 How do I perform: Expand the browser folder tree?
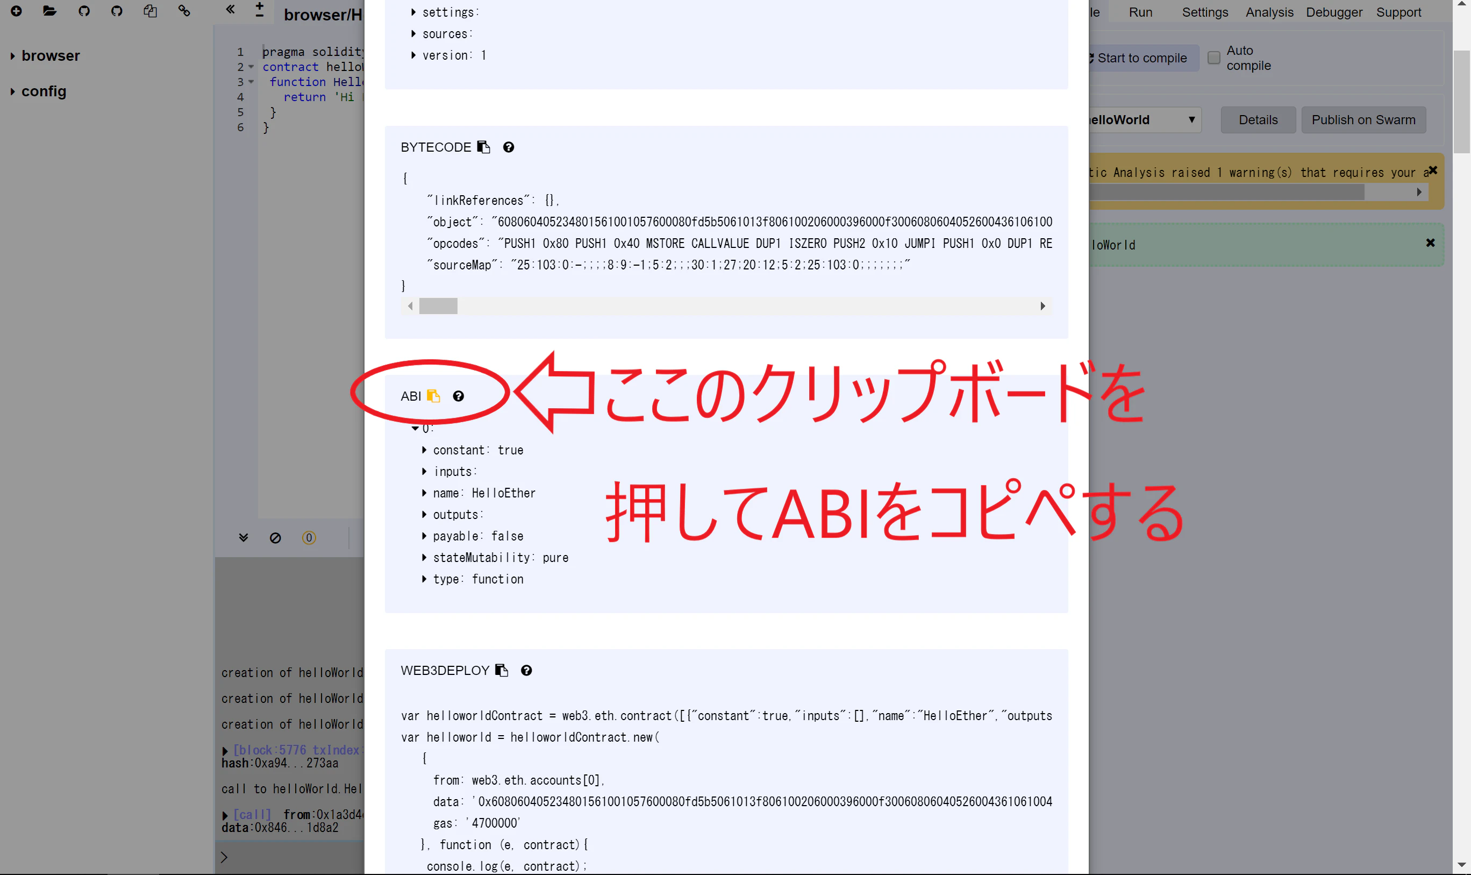click(12, 56)
